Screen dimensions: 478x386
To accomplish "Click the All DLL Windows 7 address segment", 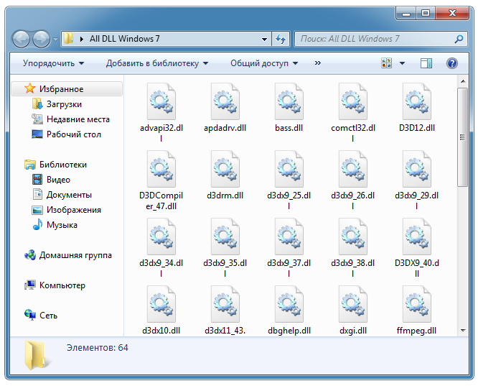I will [x=124, y=39].
